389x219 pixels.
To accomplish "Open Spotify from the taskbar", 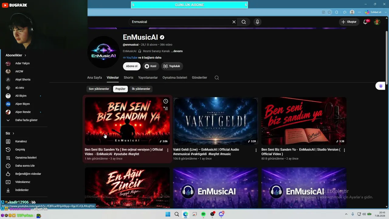I will [x=203, y=214].
